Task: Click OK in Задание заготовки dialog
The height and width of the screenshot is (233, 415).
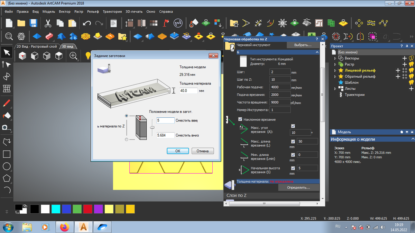Action: point(178,151)
